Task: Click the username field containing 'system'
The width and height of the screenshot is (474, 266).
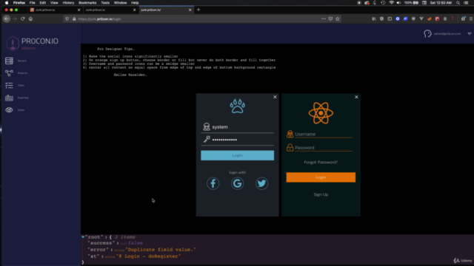Action: [x=237, y=127]
